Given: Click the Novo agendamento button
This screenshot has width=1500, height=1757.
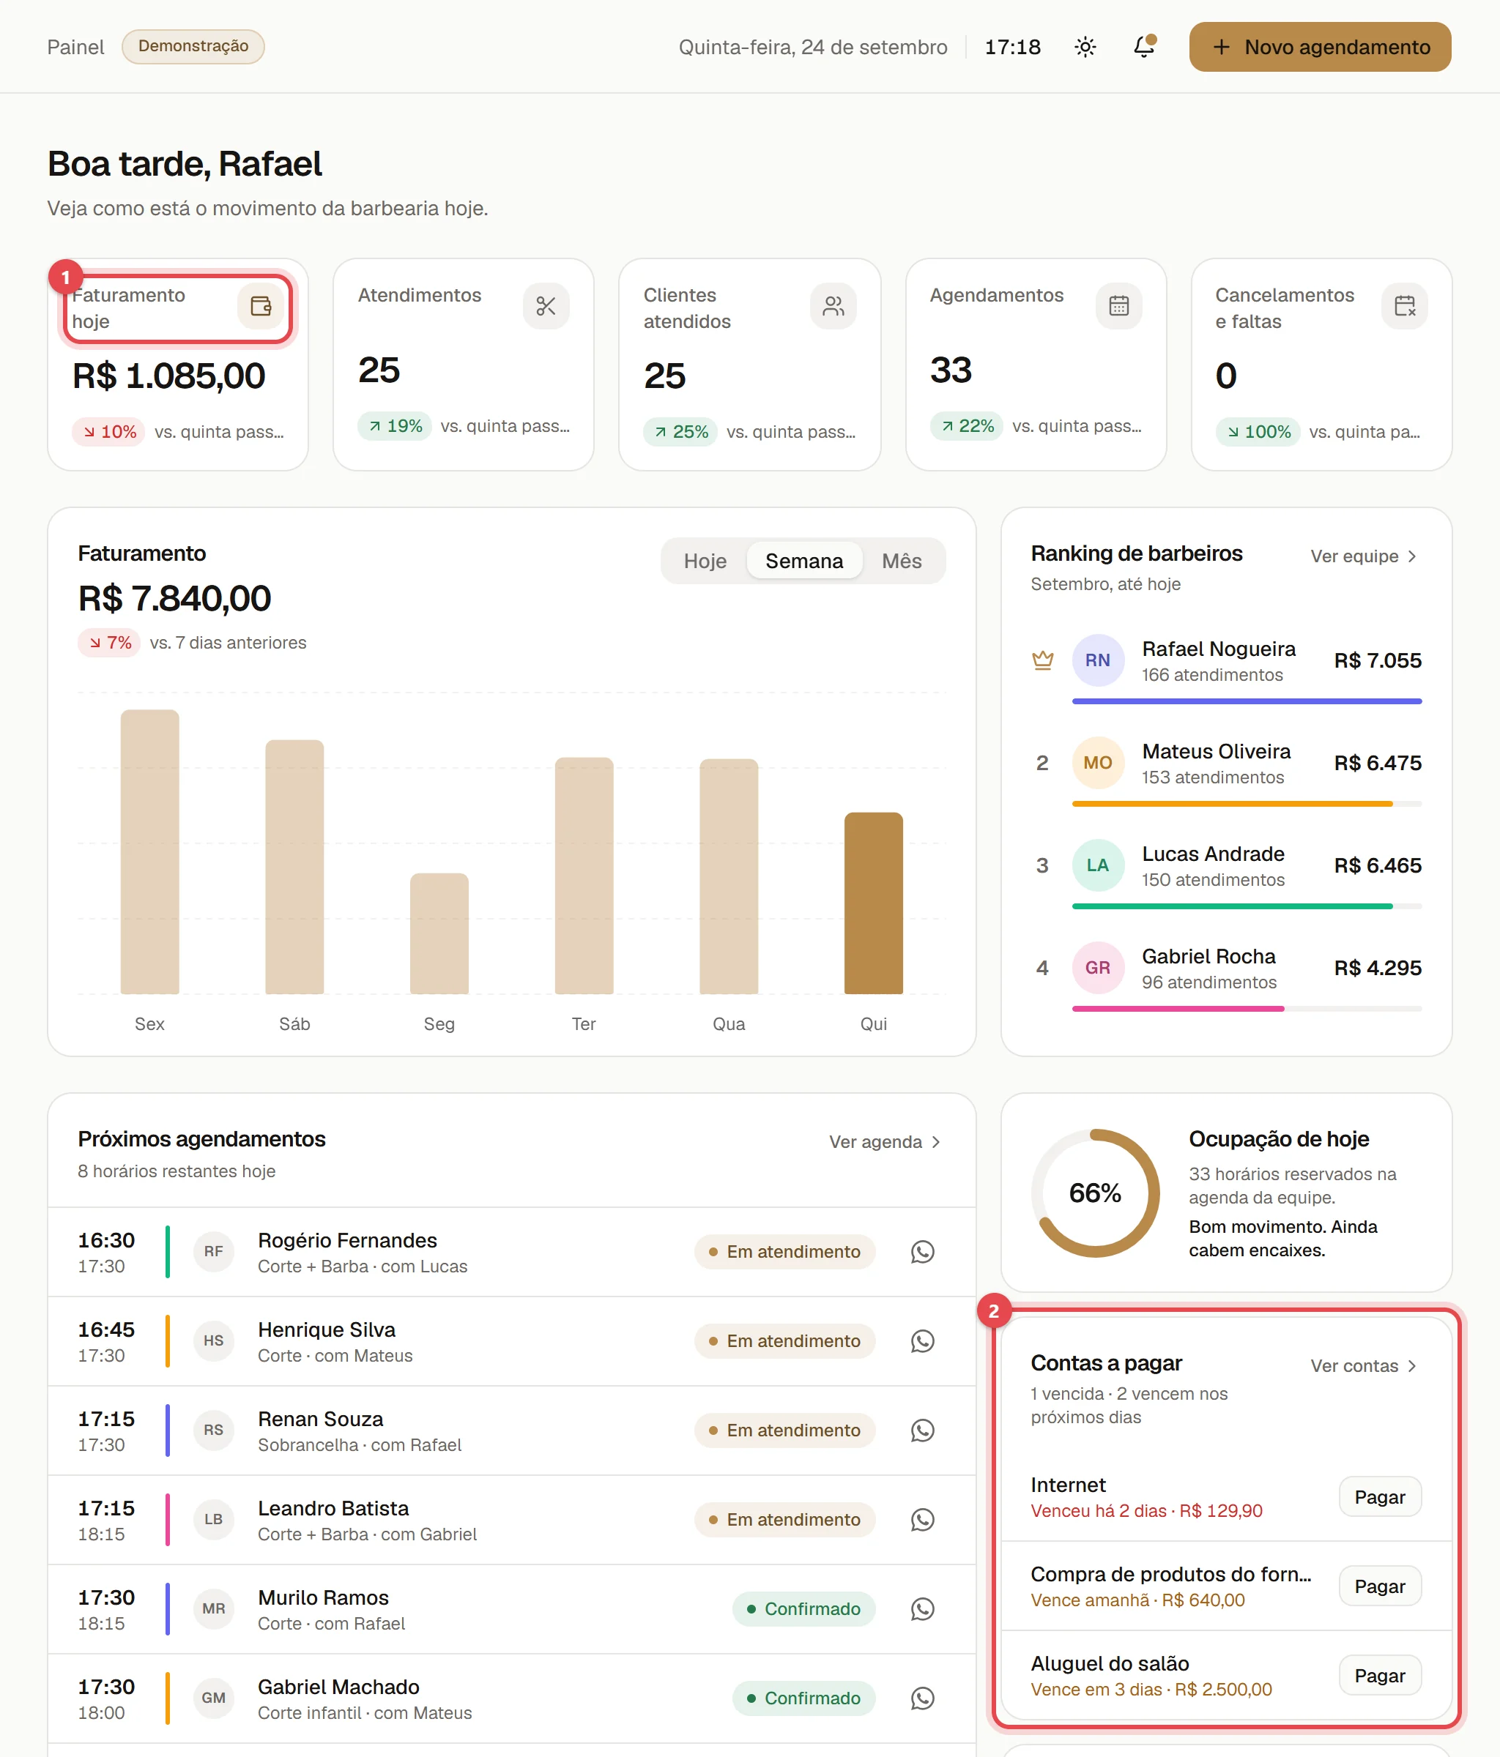Looking at the screenshot, I should [x=1319, y=47].
